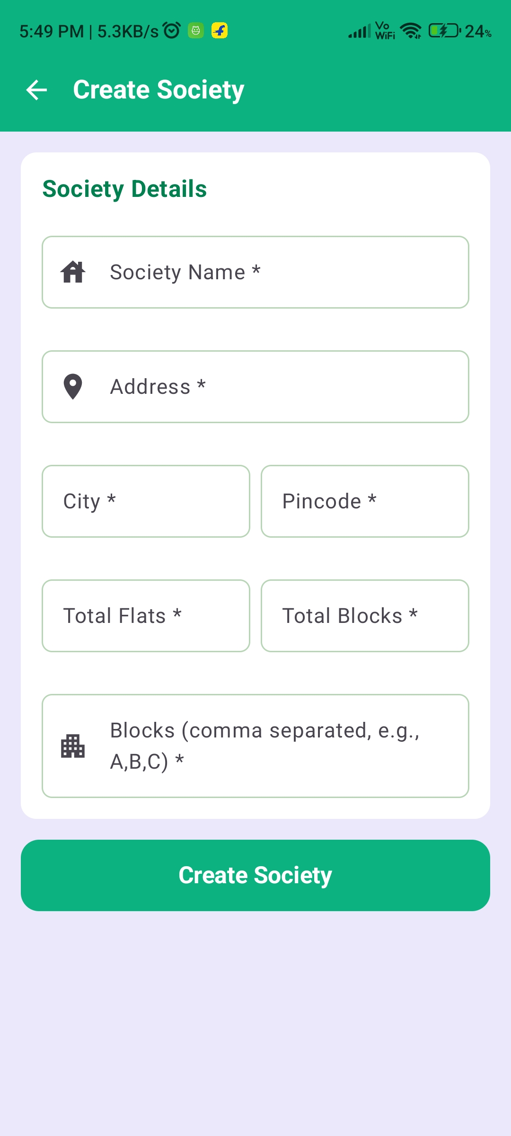This screenshot has height=1136, width=511.
Task: Tap the alarm clock status icon
Action: [172, 31]
